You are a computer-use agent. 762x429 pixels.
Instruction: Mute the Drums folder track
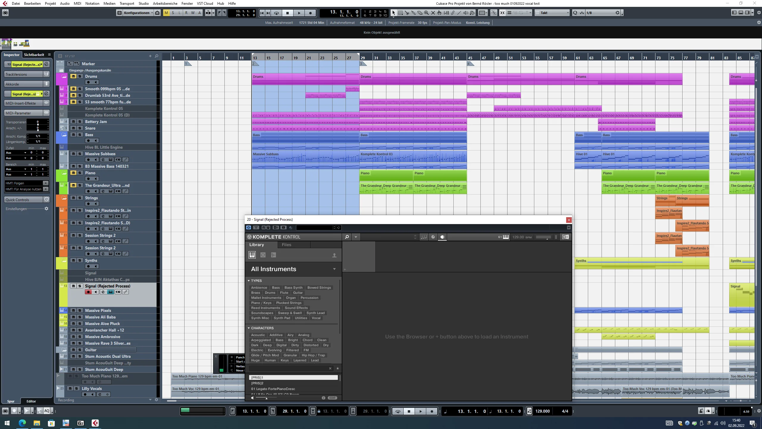(73, 76)
